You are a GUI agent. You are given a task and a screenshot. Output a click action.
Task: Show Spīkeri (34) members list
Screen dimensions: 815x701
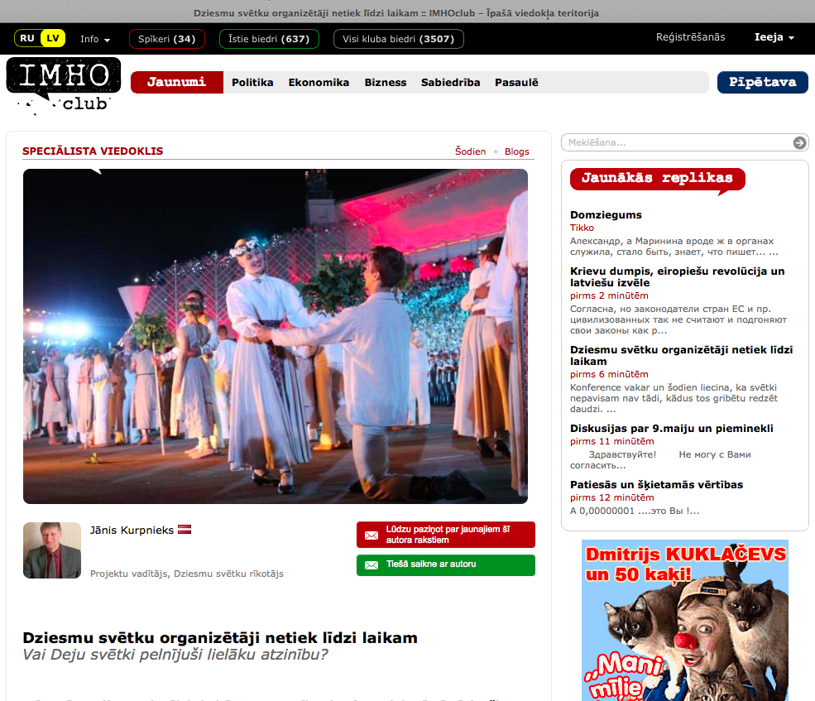pyautogui.click(x=166, y=39)
